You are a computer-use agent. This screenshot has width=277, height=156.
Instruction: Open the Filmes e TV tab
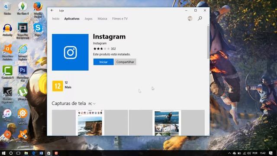[x=120, y=19]
